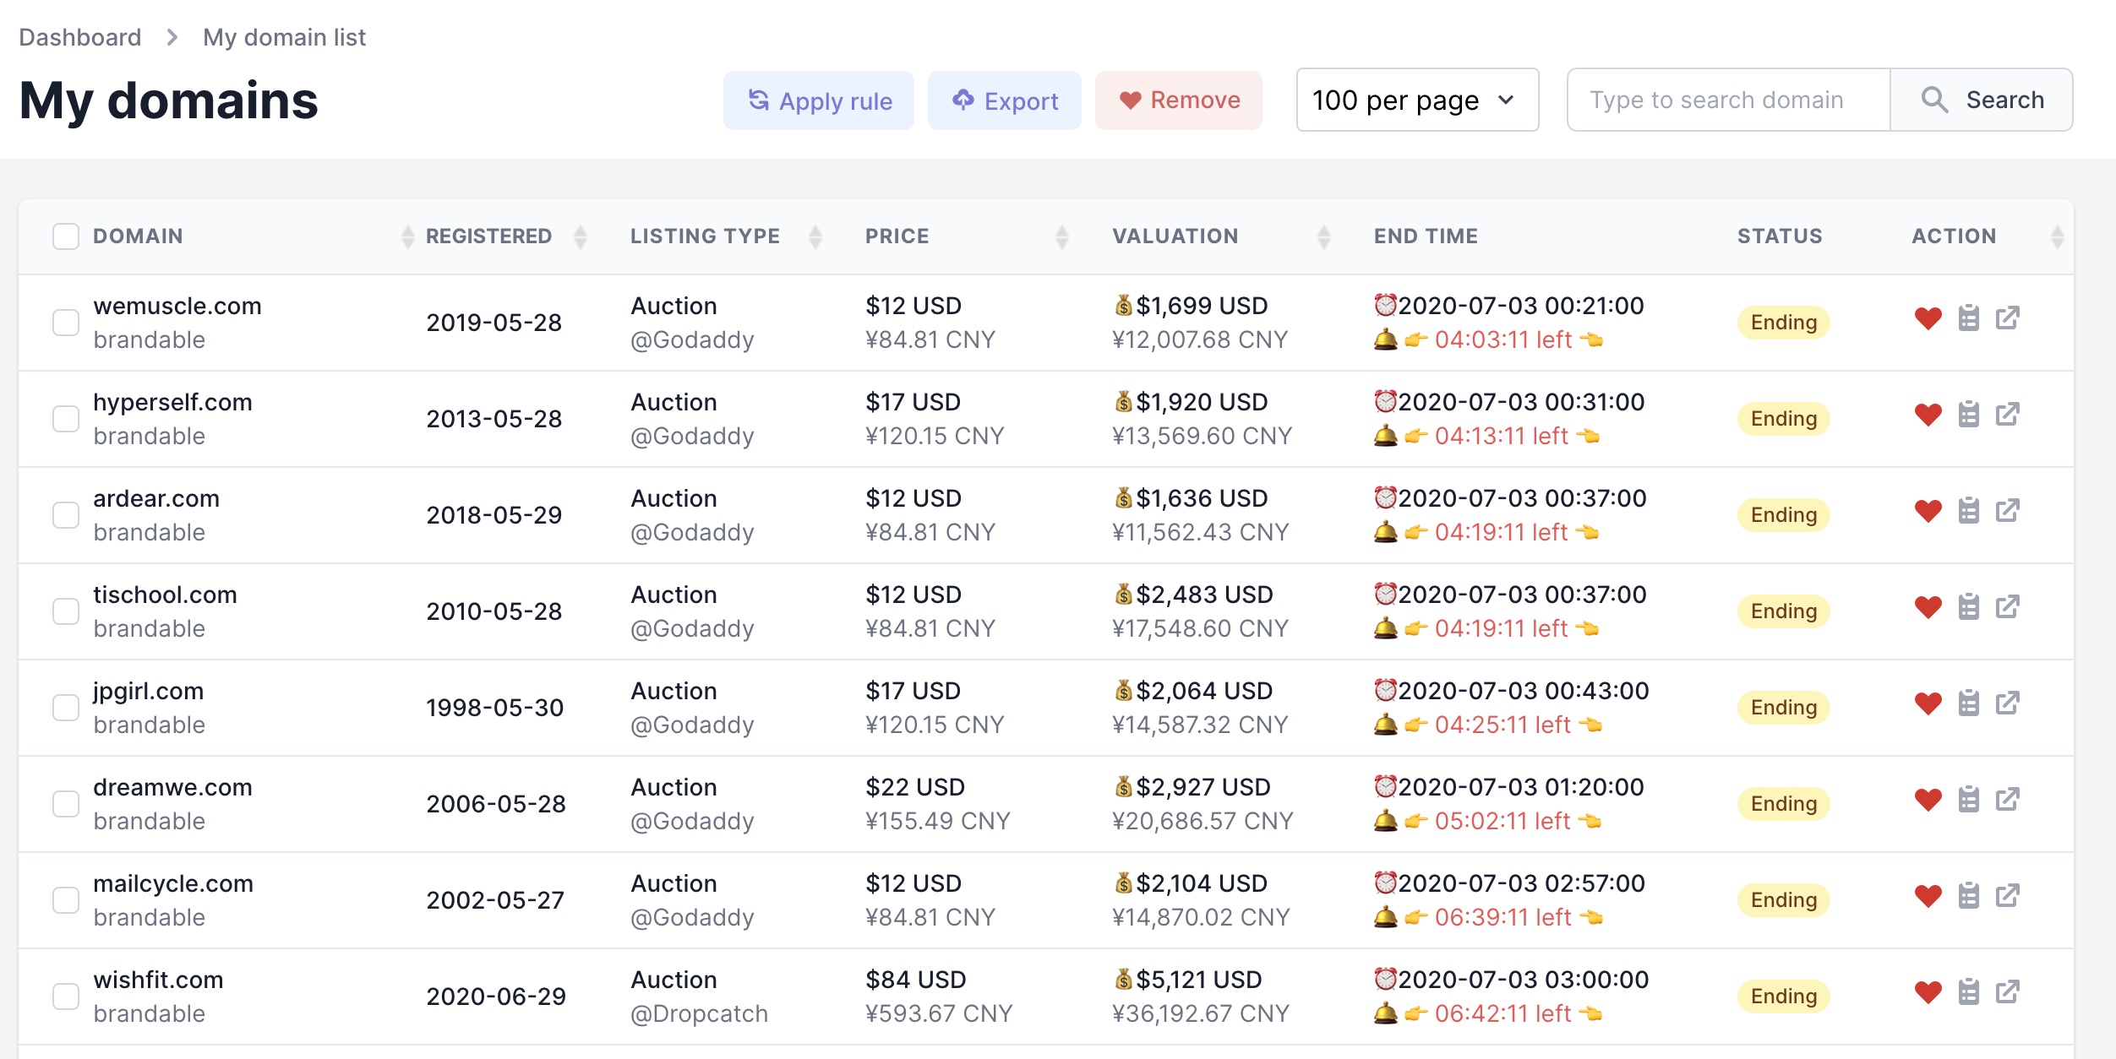
Task: Click the heart icon for wemuscle.com
Action: 1928,319
